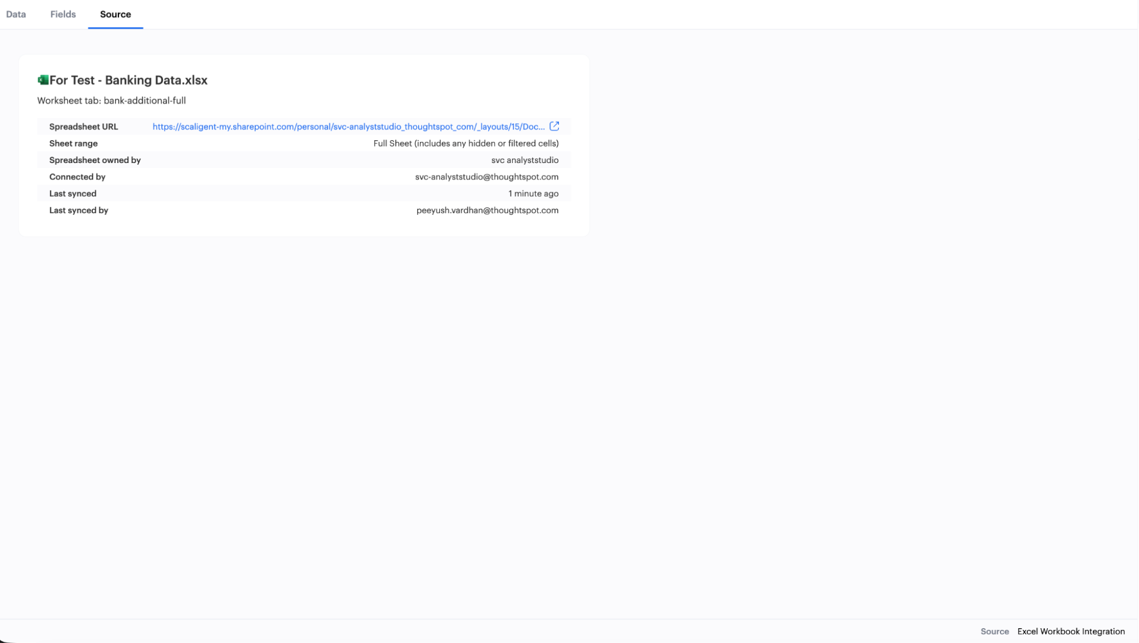Open external link icon beside spreadsheet URL
Image resolution: width=1139 pixels, height=643 pixels.
554,126
